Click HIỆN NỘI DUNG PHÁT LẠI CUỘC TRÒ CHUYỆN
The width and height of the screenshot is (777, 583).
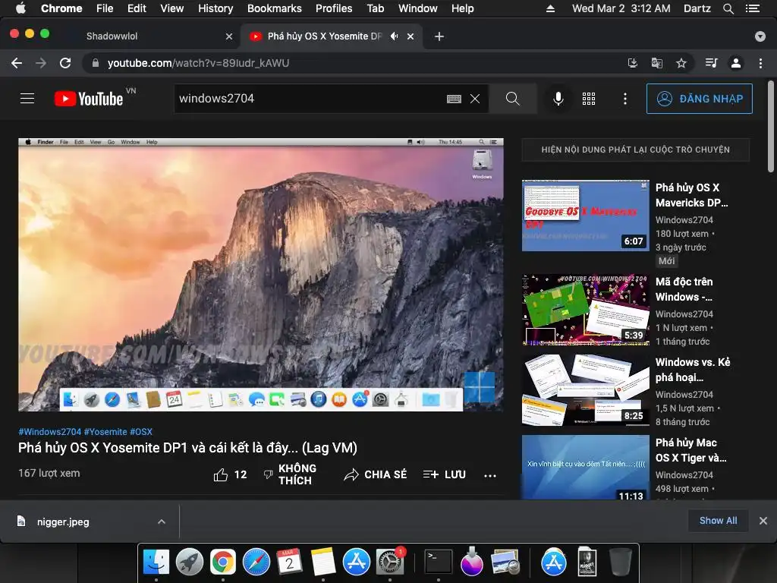[x=635, y=150]
